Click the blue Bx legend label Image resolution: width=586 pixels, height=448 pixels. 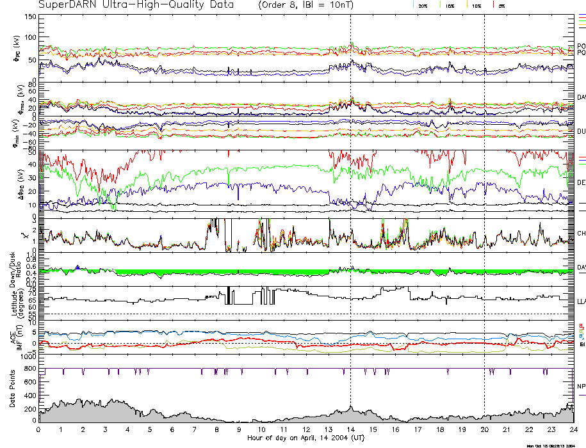[x=581, y=337]
